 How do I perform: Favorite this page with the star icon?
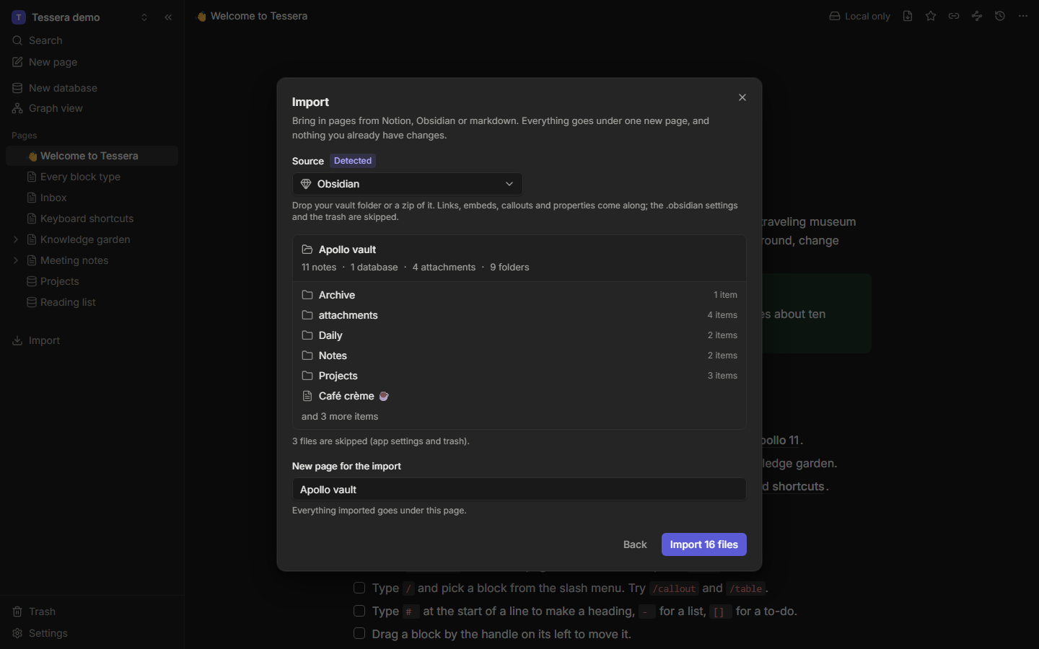[x=931, y=16]
